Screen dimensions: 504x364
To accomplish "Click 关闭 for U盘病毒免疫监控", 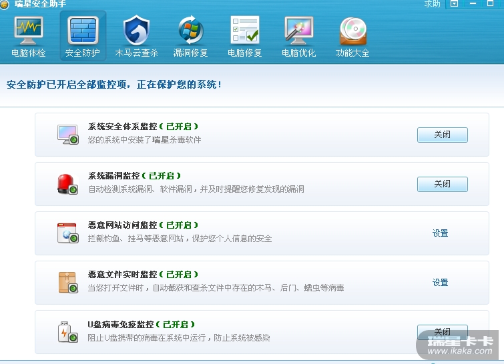I will pyautogui.click(x=443, y=331).
